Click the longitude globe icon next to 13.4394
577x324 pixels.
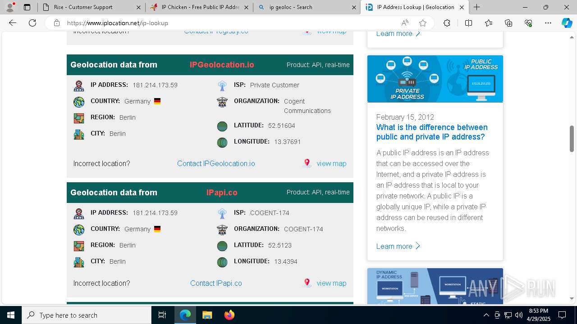(x=222, y=262)
